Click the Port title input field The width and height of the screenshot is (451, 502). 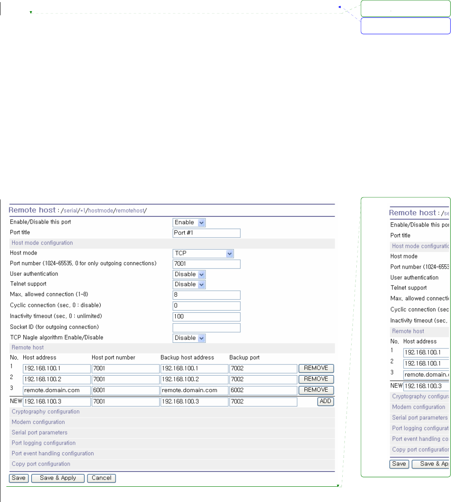206,233
